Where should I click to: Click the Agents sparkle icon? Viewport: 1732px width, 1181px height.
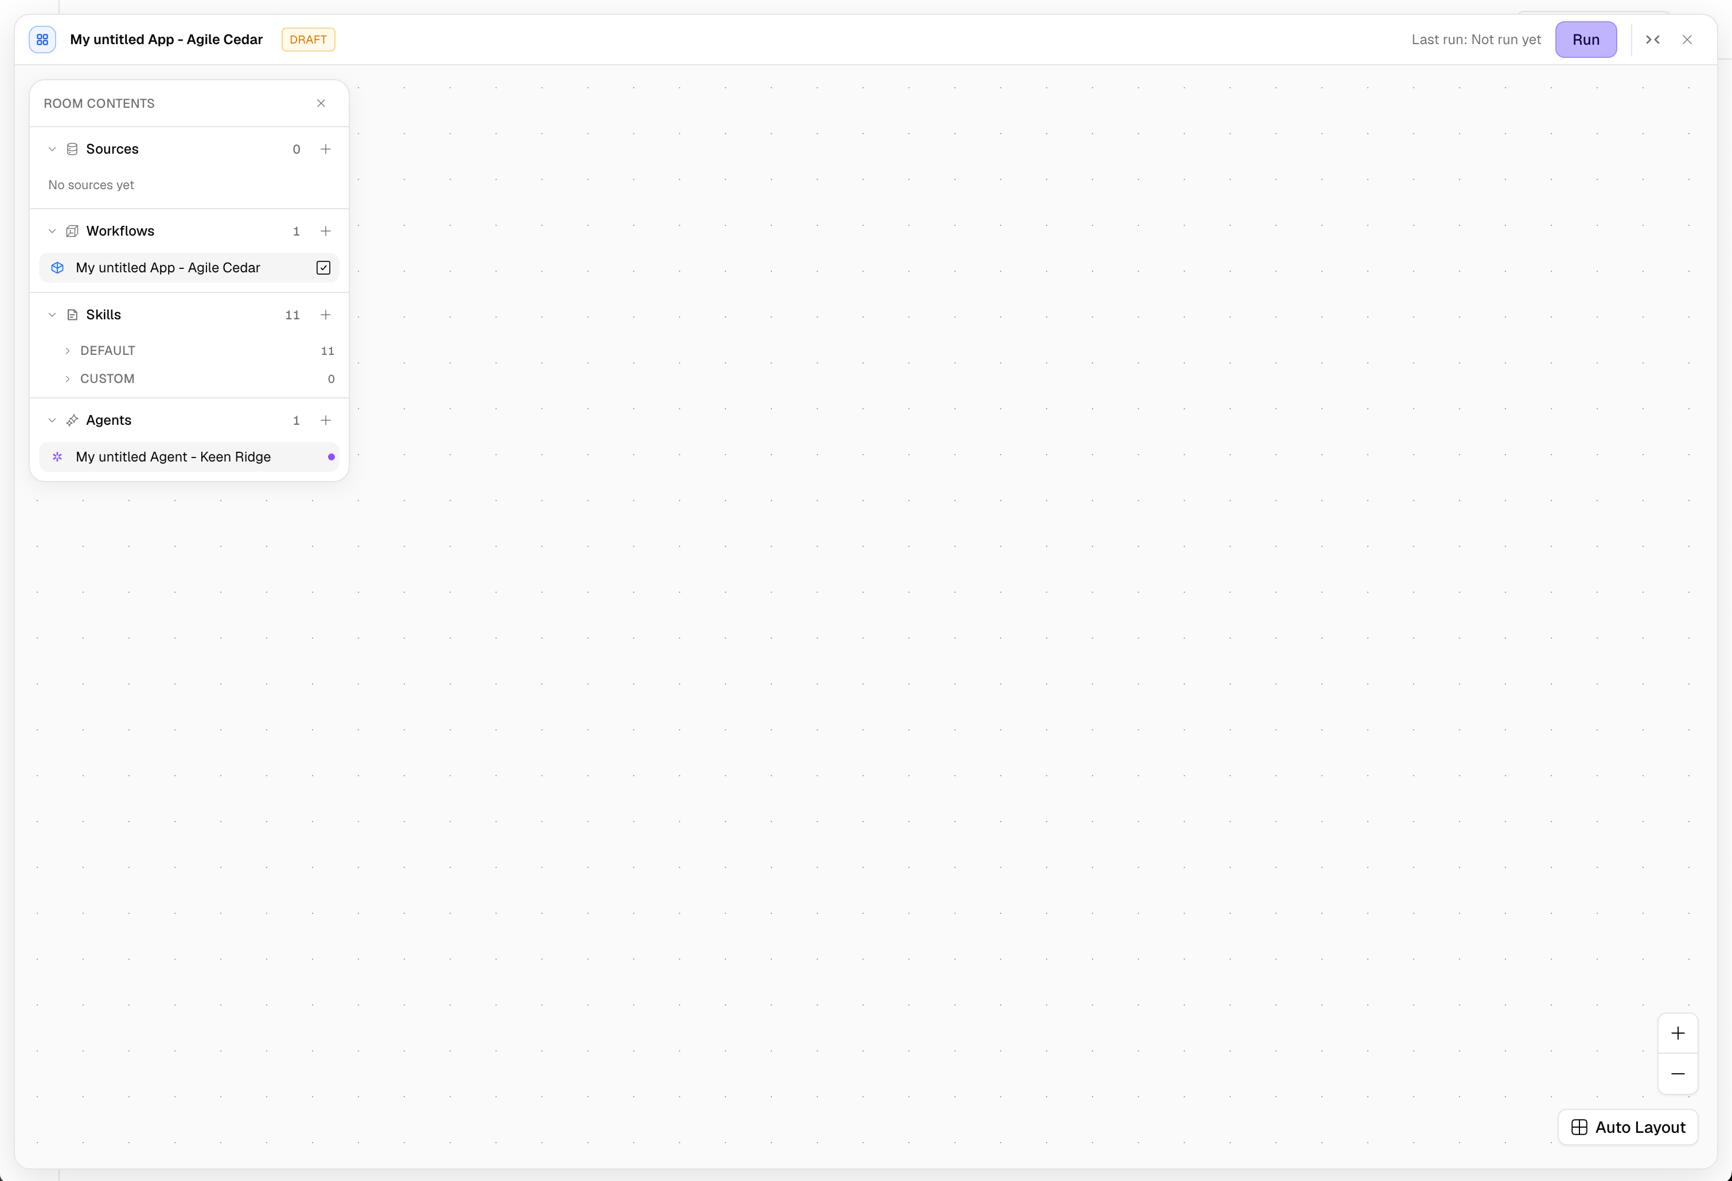click(x=72, y=420)
